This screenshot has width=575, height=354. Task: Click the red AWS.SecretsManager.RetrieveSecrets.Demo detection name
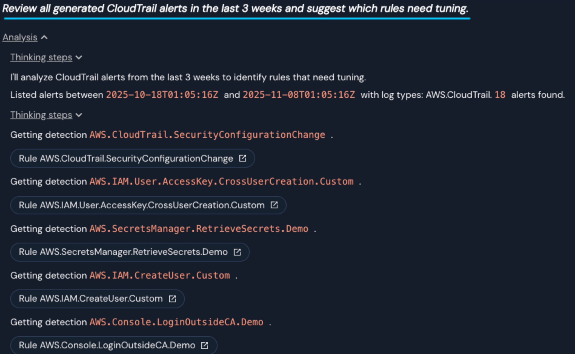[x=199, y=229]
